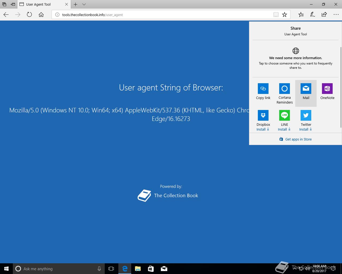Click the share panel scrollbar
The height and width of the screenshot is (274, 342).
point(341,87)
